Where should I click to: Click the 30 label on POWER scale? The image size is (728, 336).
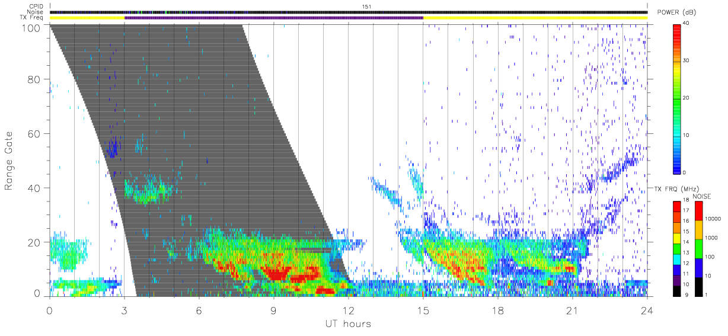(x=687, y=60)
